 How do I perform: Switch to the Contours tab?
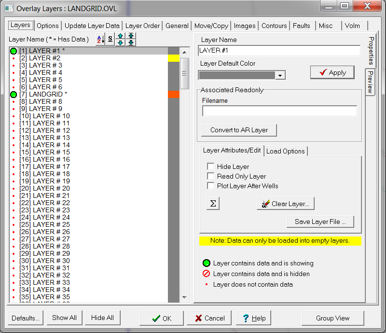coord(274,26)
